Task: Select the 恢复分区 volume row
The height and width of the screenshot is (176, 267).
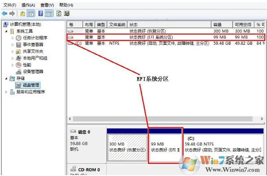Action: tap(166, 31)
